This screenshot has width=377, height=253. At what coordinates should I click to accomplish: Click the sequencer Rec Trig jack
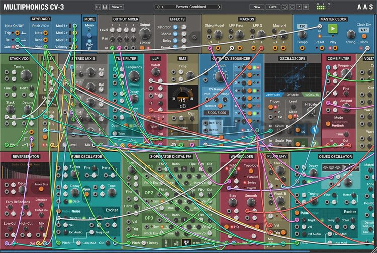206,123
